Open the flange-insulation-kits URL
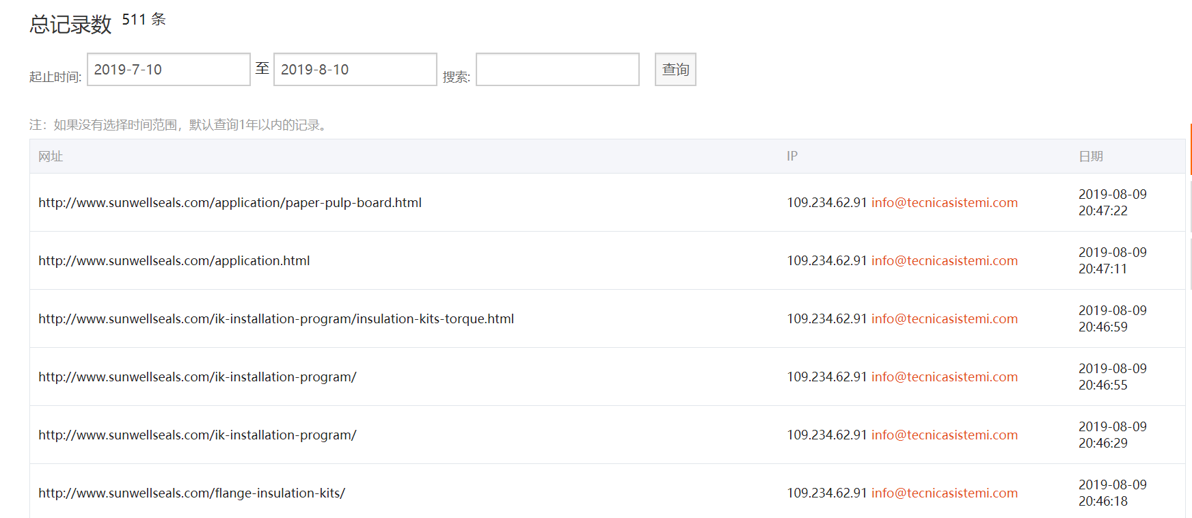Image resolution: width=1192 pixels, height=518 pixels. coord(191,493)
